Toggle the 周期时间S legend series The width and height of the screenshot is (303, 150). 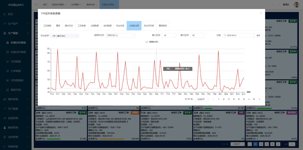[x=151, y=42]
